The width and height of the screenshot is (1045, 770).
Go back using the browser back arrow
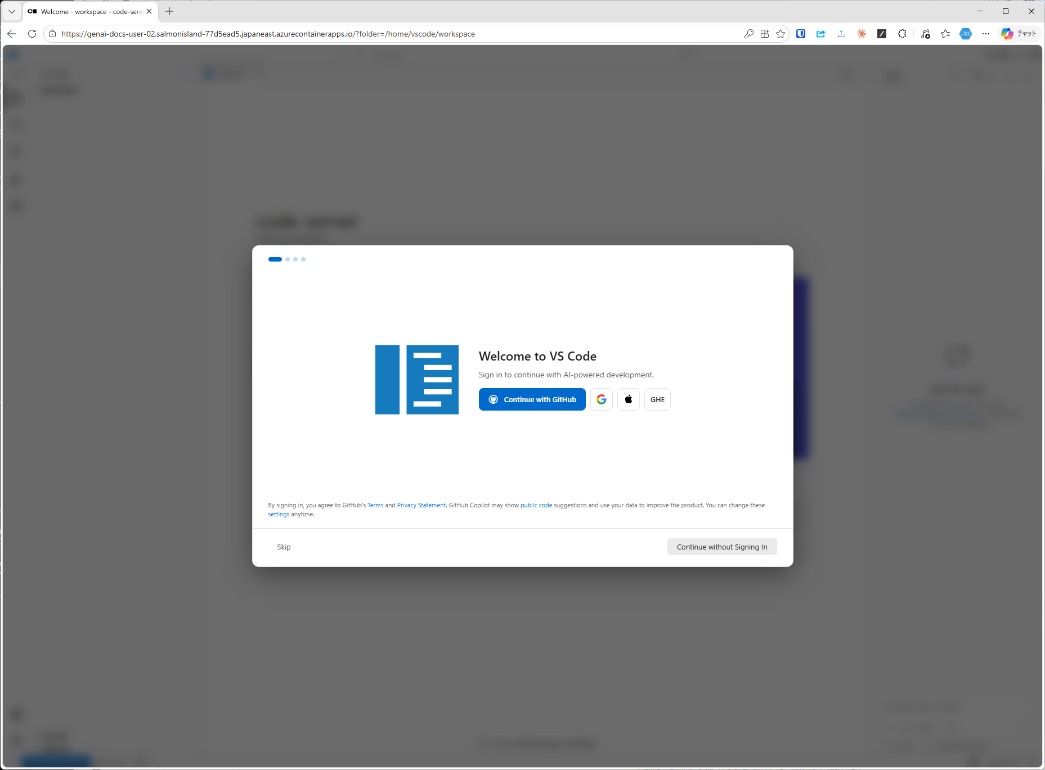click(x=12, y=34)
